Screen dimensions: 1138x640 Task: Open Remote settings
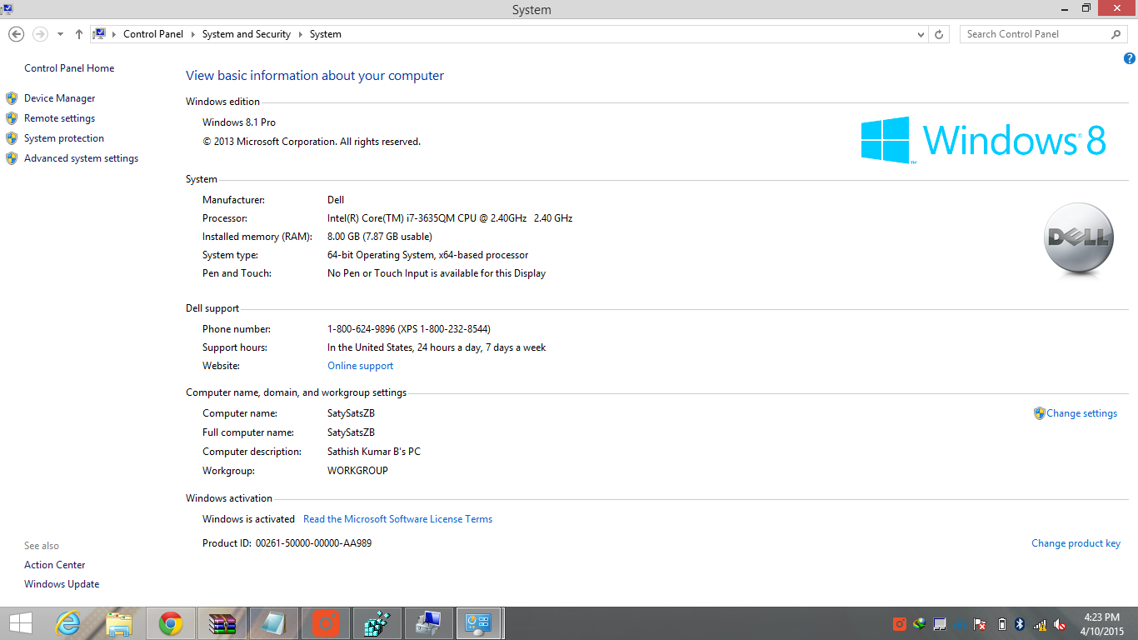(x=59, y=118)
